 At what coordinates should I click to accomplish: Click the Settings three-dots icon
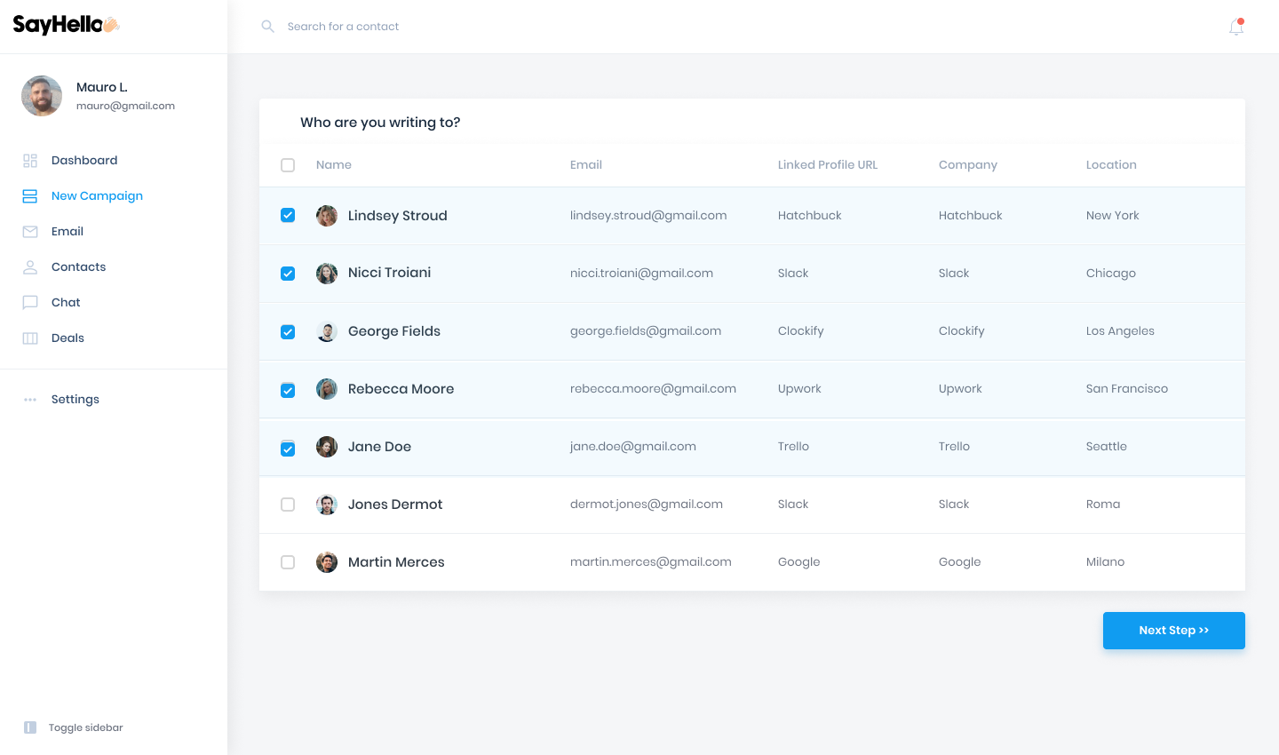pyautogui.click(x=30, y=400)
